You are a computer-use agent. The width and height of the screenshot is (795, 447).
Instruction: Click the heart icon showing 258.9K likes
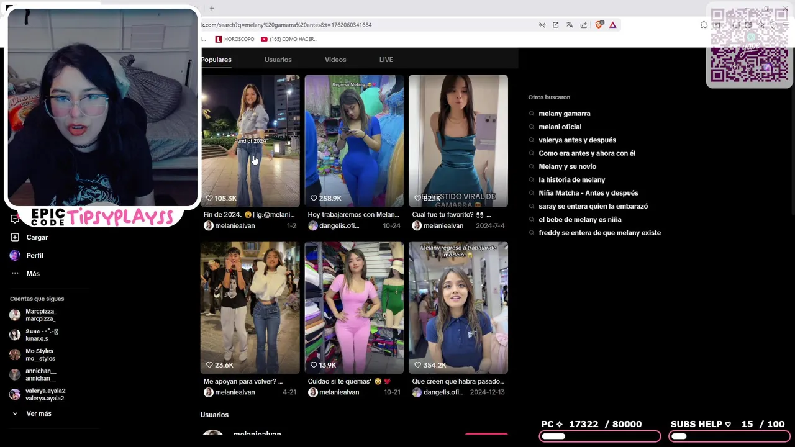(314, 199)
